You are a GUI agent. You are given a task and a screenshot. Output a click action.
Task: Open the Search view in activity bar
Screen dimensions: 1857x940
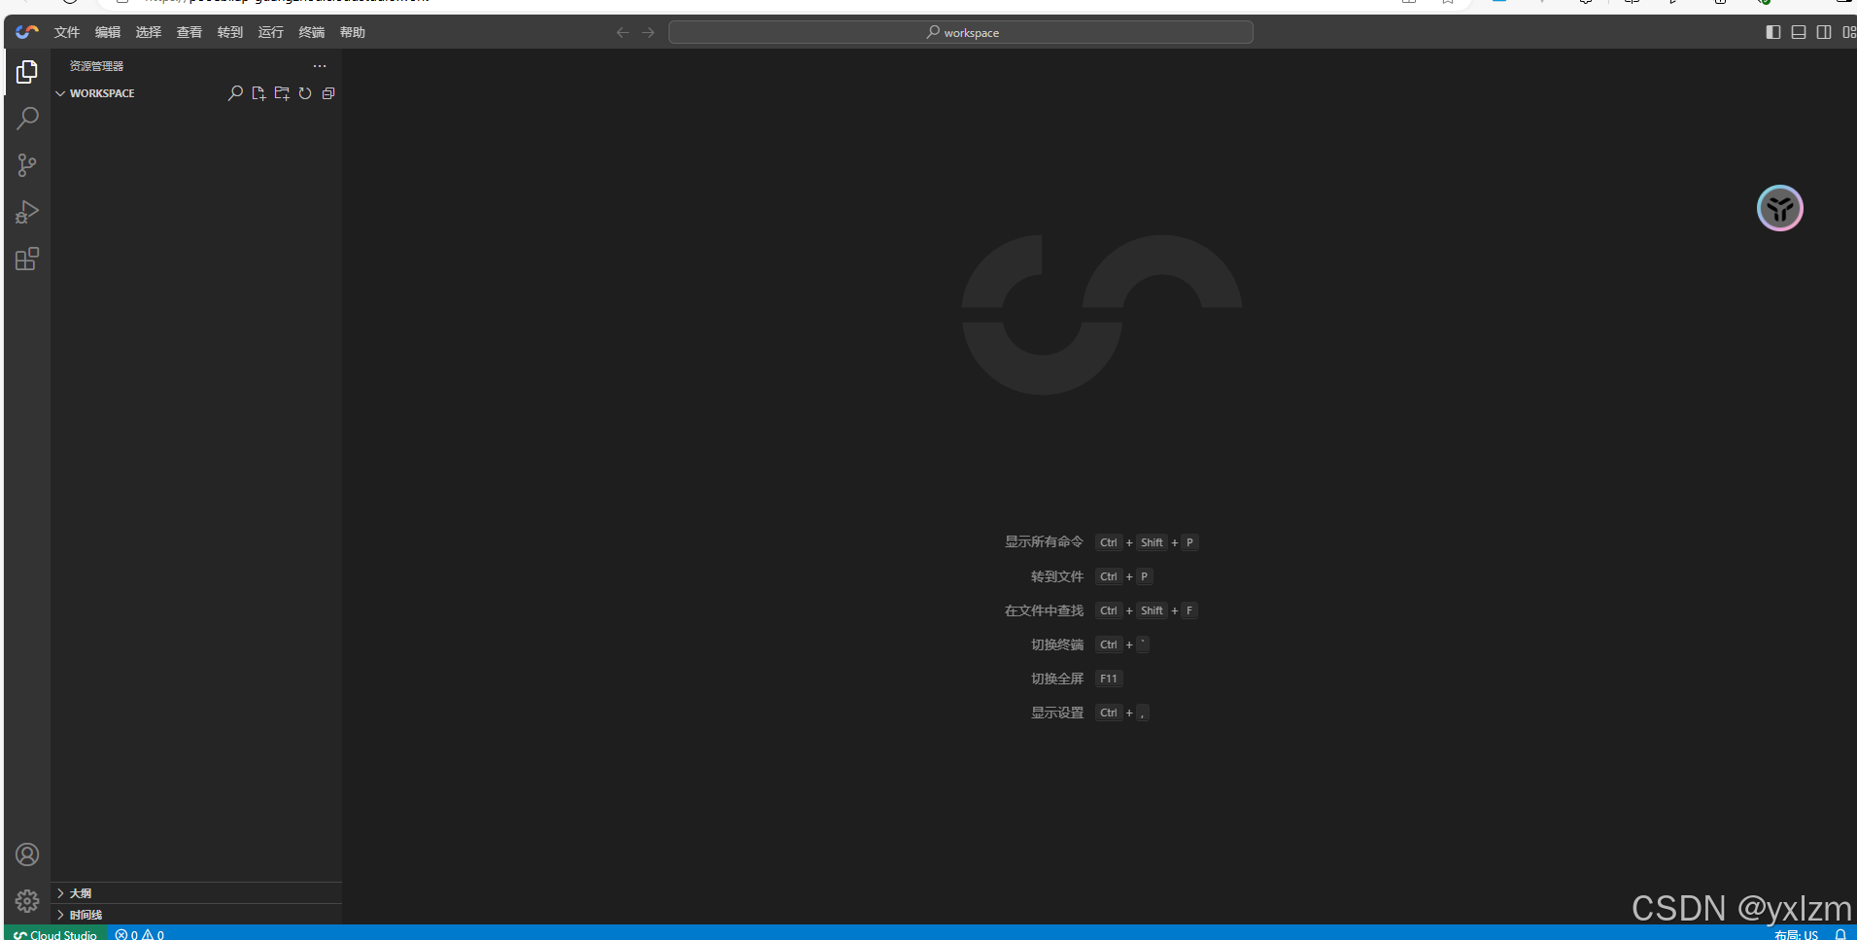pos(27,119)
